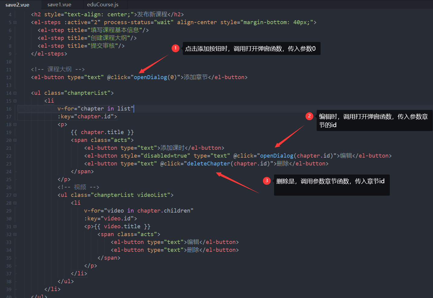Click the openDialog(0) call on line 12
This screenshot has width=433, height=298.
coord(155,77)
